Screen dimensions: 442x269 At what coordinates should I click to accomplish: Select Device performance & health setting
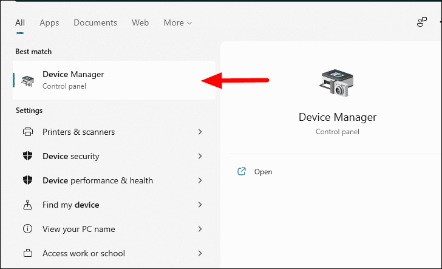coord(113,180)
